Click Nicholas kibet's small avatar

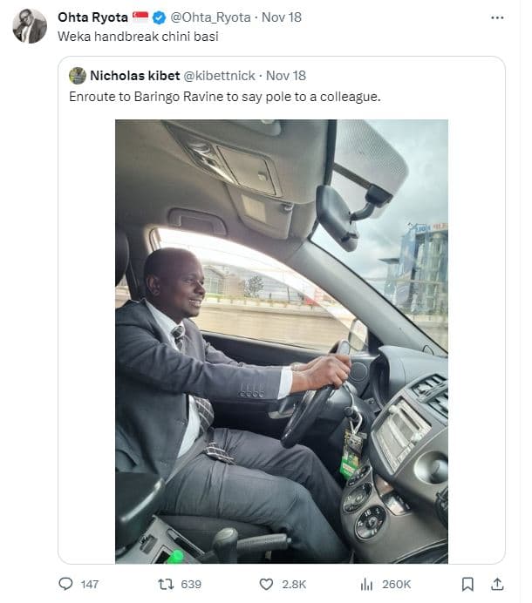click(x=78, y=76)
